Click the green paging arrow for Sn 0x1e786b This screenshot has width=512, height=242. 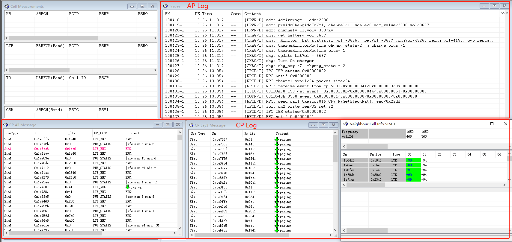(x=277, y=144)
